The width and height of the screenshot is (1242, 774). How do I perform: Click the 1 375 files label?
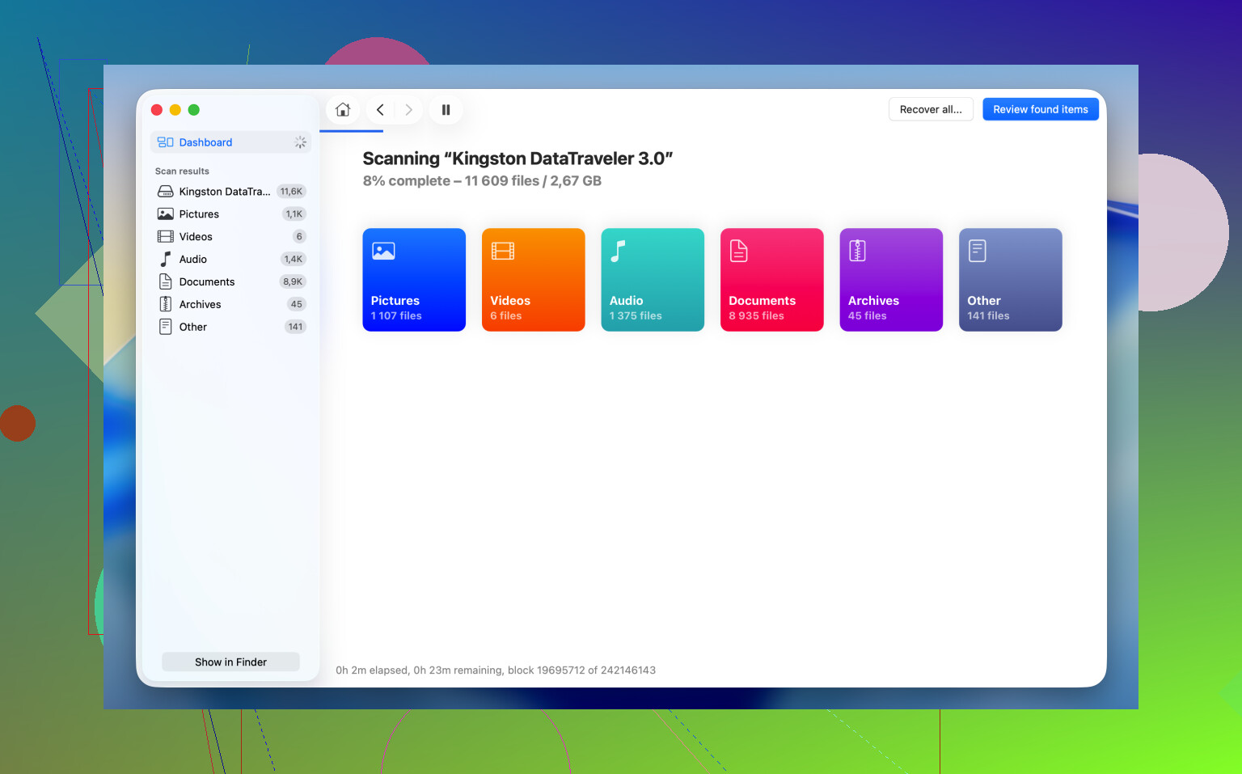[636, 316]
